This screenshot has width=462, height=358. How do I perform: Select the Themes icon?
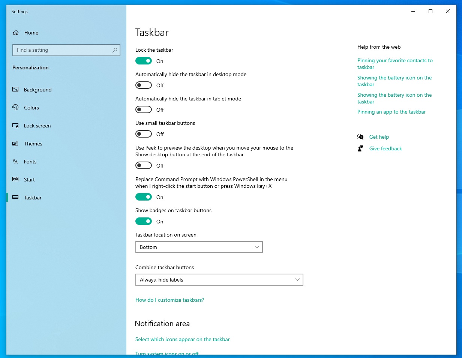(x=15, y=144)
